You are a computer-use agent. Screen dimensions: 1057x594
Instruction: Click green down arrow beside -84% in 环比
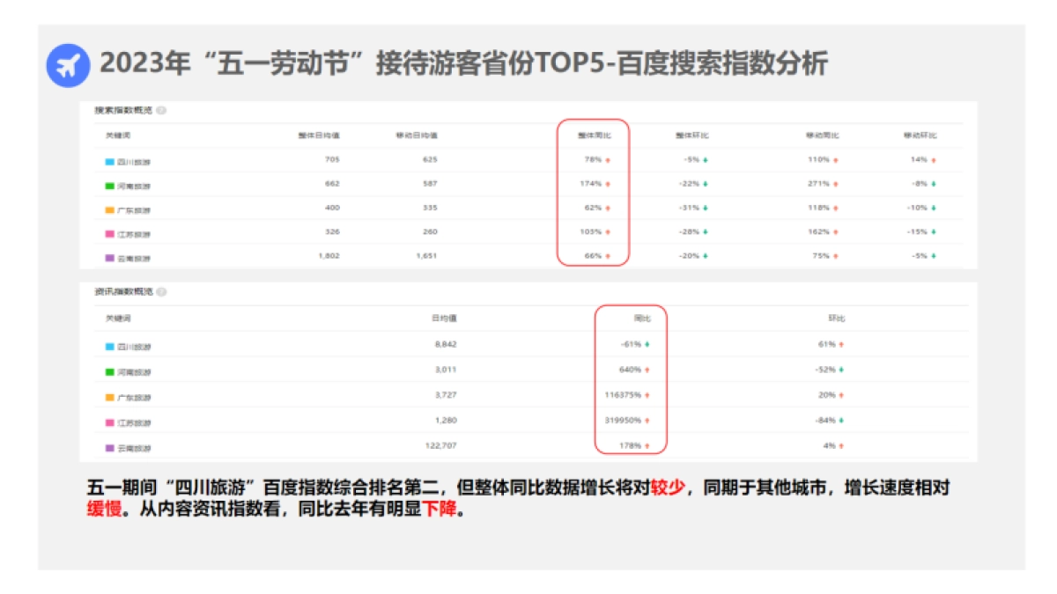(x=841, y=422)
